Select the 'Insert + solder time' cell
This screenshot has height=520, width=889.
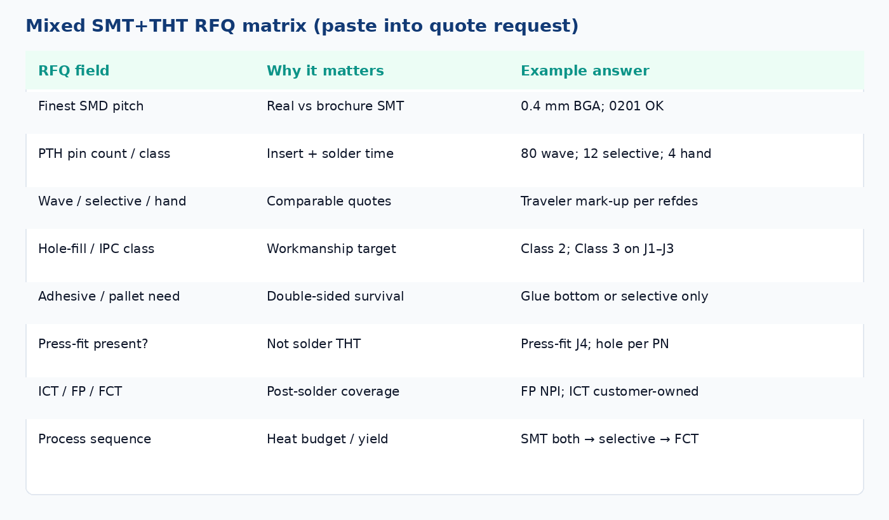330,154
